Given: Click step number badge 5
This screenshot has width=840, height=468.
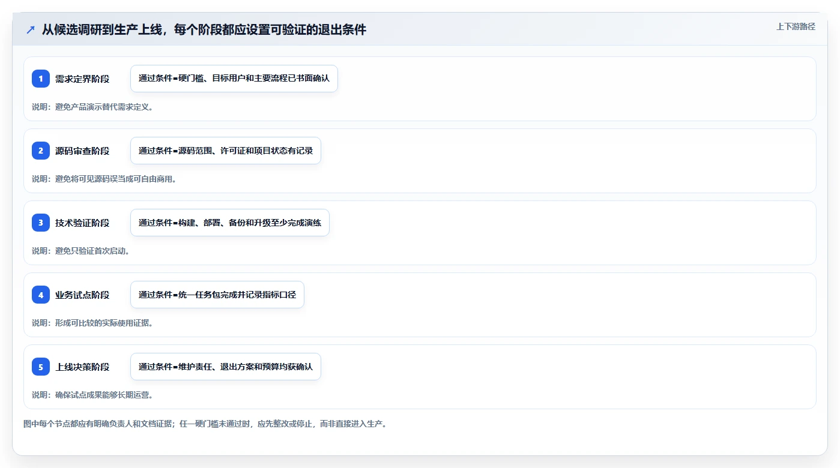Looking at the screenshot, I should [x=41, y=367].
